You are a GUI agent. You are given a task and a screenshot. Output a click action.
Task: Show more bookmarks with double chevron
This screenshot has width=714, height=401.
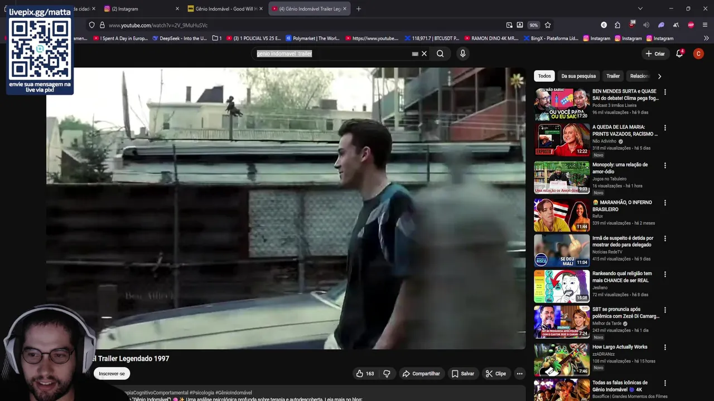pos(706,38)
